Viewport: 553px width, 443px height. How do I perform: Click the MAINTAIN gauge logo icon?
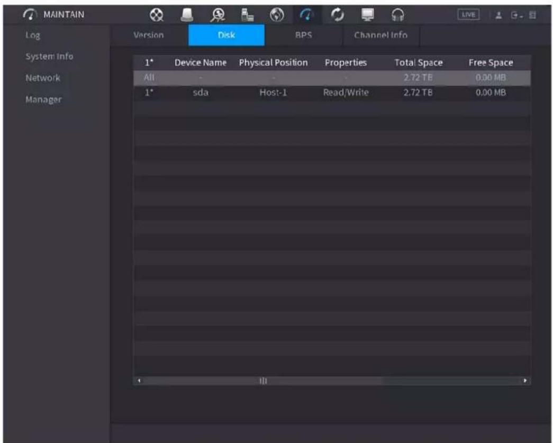[x=30, y=14]
